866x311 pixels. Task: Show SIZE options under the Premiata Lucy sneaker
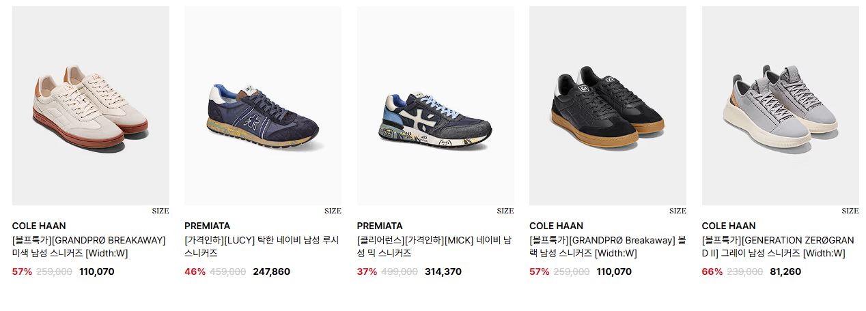click(x=333, y=211)
